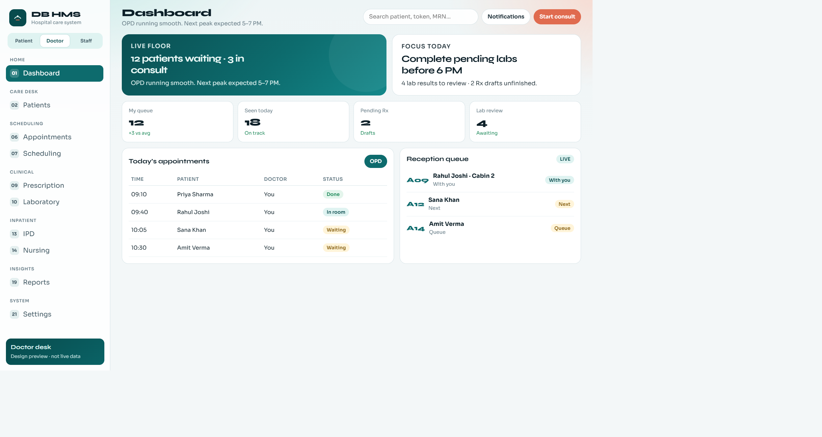Click the Doctor desk preview card
This screenshot has height=437, width=822.
click(x=55, y=352)
